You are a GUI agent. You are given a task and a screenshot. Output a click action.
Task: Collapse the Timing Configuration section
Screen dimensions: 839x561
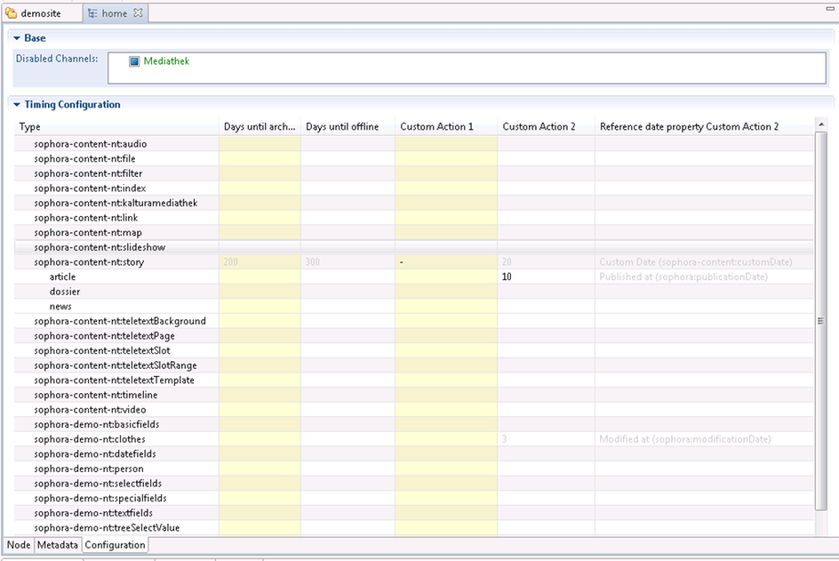tap(17, 104)
